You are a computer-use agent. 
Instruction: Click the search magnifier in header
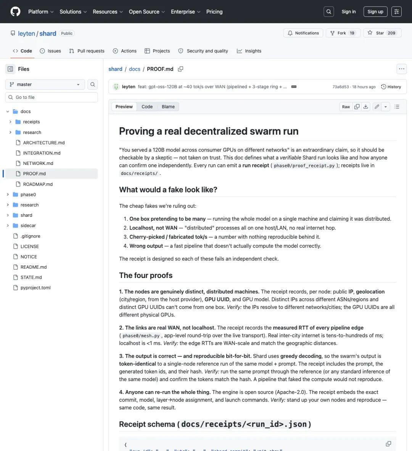(329, 11)
